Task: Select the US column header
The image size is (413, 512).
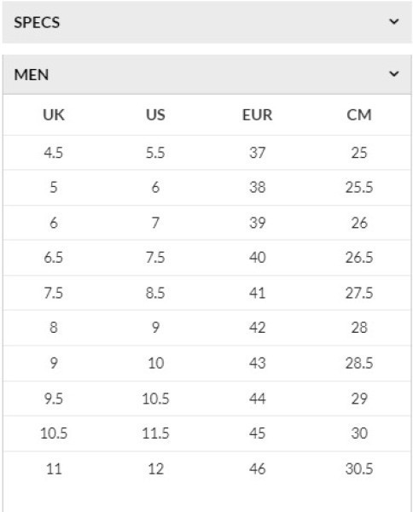Action: (155, 115)
